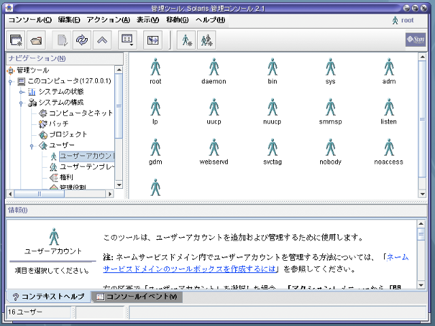Click the Add Multiple Users toolbar icon
The height and width of the screenshot is (326, 435).
[x=207, y=40]
